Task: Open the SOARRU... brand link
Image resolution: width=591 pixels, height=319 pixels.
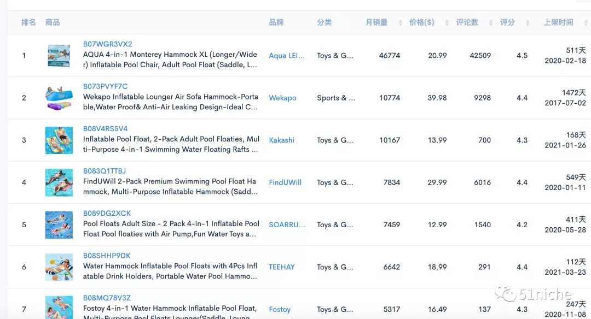Action: [x=287, y=225]
